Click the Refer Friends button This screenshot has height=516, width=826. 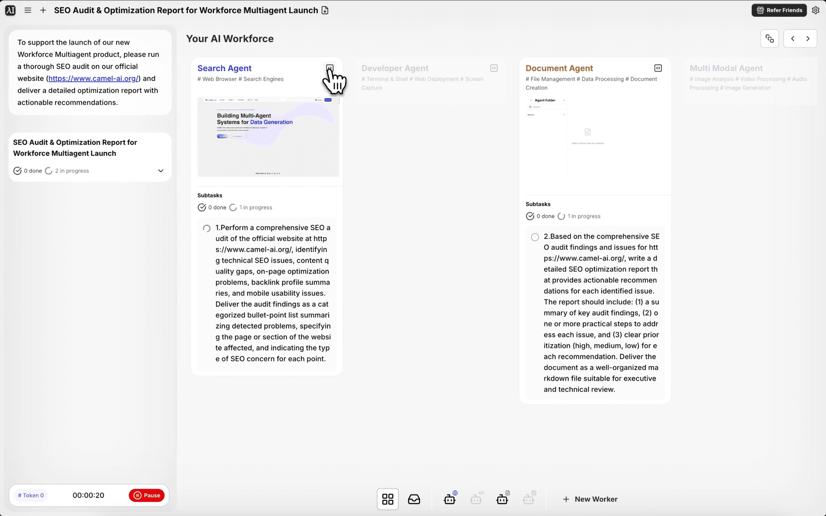(779, 10)
